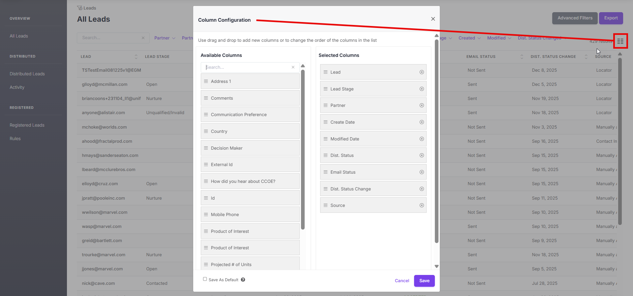Open Registered Leads from the sidebar
This screenshot has width=633, height=296.
point(27,125)
